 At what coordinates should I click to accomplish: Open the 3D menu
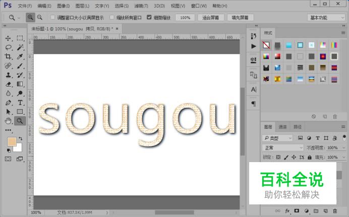pyautogui.click(x=159, y=6)
